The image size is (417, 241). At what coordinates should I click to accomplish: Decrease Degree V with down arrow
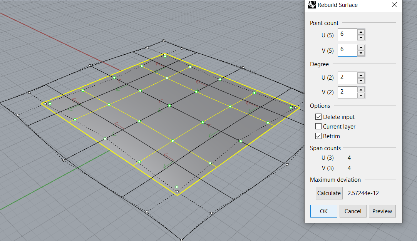pos(361,95)
